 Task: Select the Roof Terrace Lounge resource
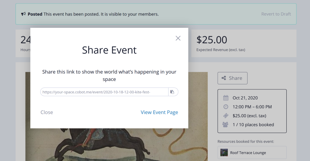click(252, 152)
